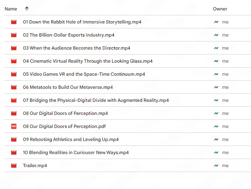The image size is (251, 189).
Task: Open 08 Our Digital Doors of Perception.mp4 video
Action: (x=65, y=113)
